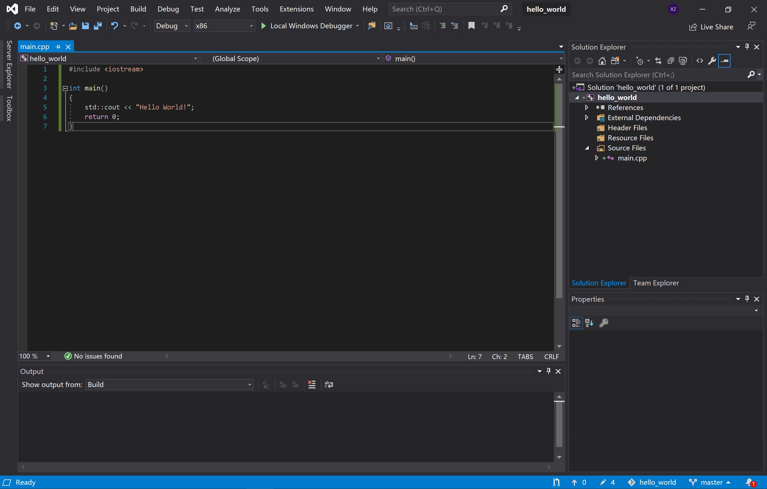Open the (Global Scope) dropdown
Screen dimensions: 767x489
click(x=292, y=59)
